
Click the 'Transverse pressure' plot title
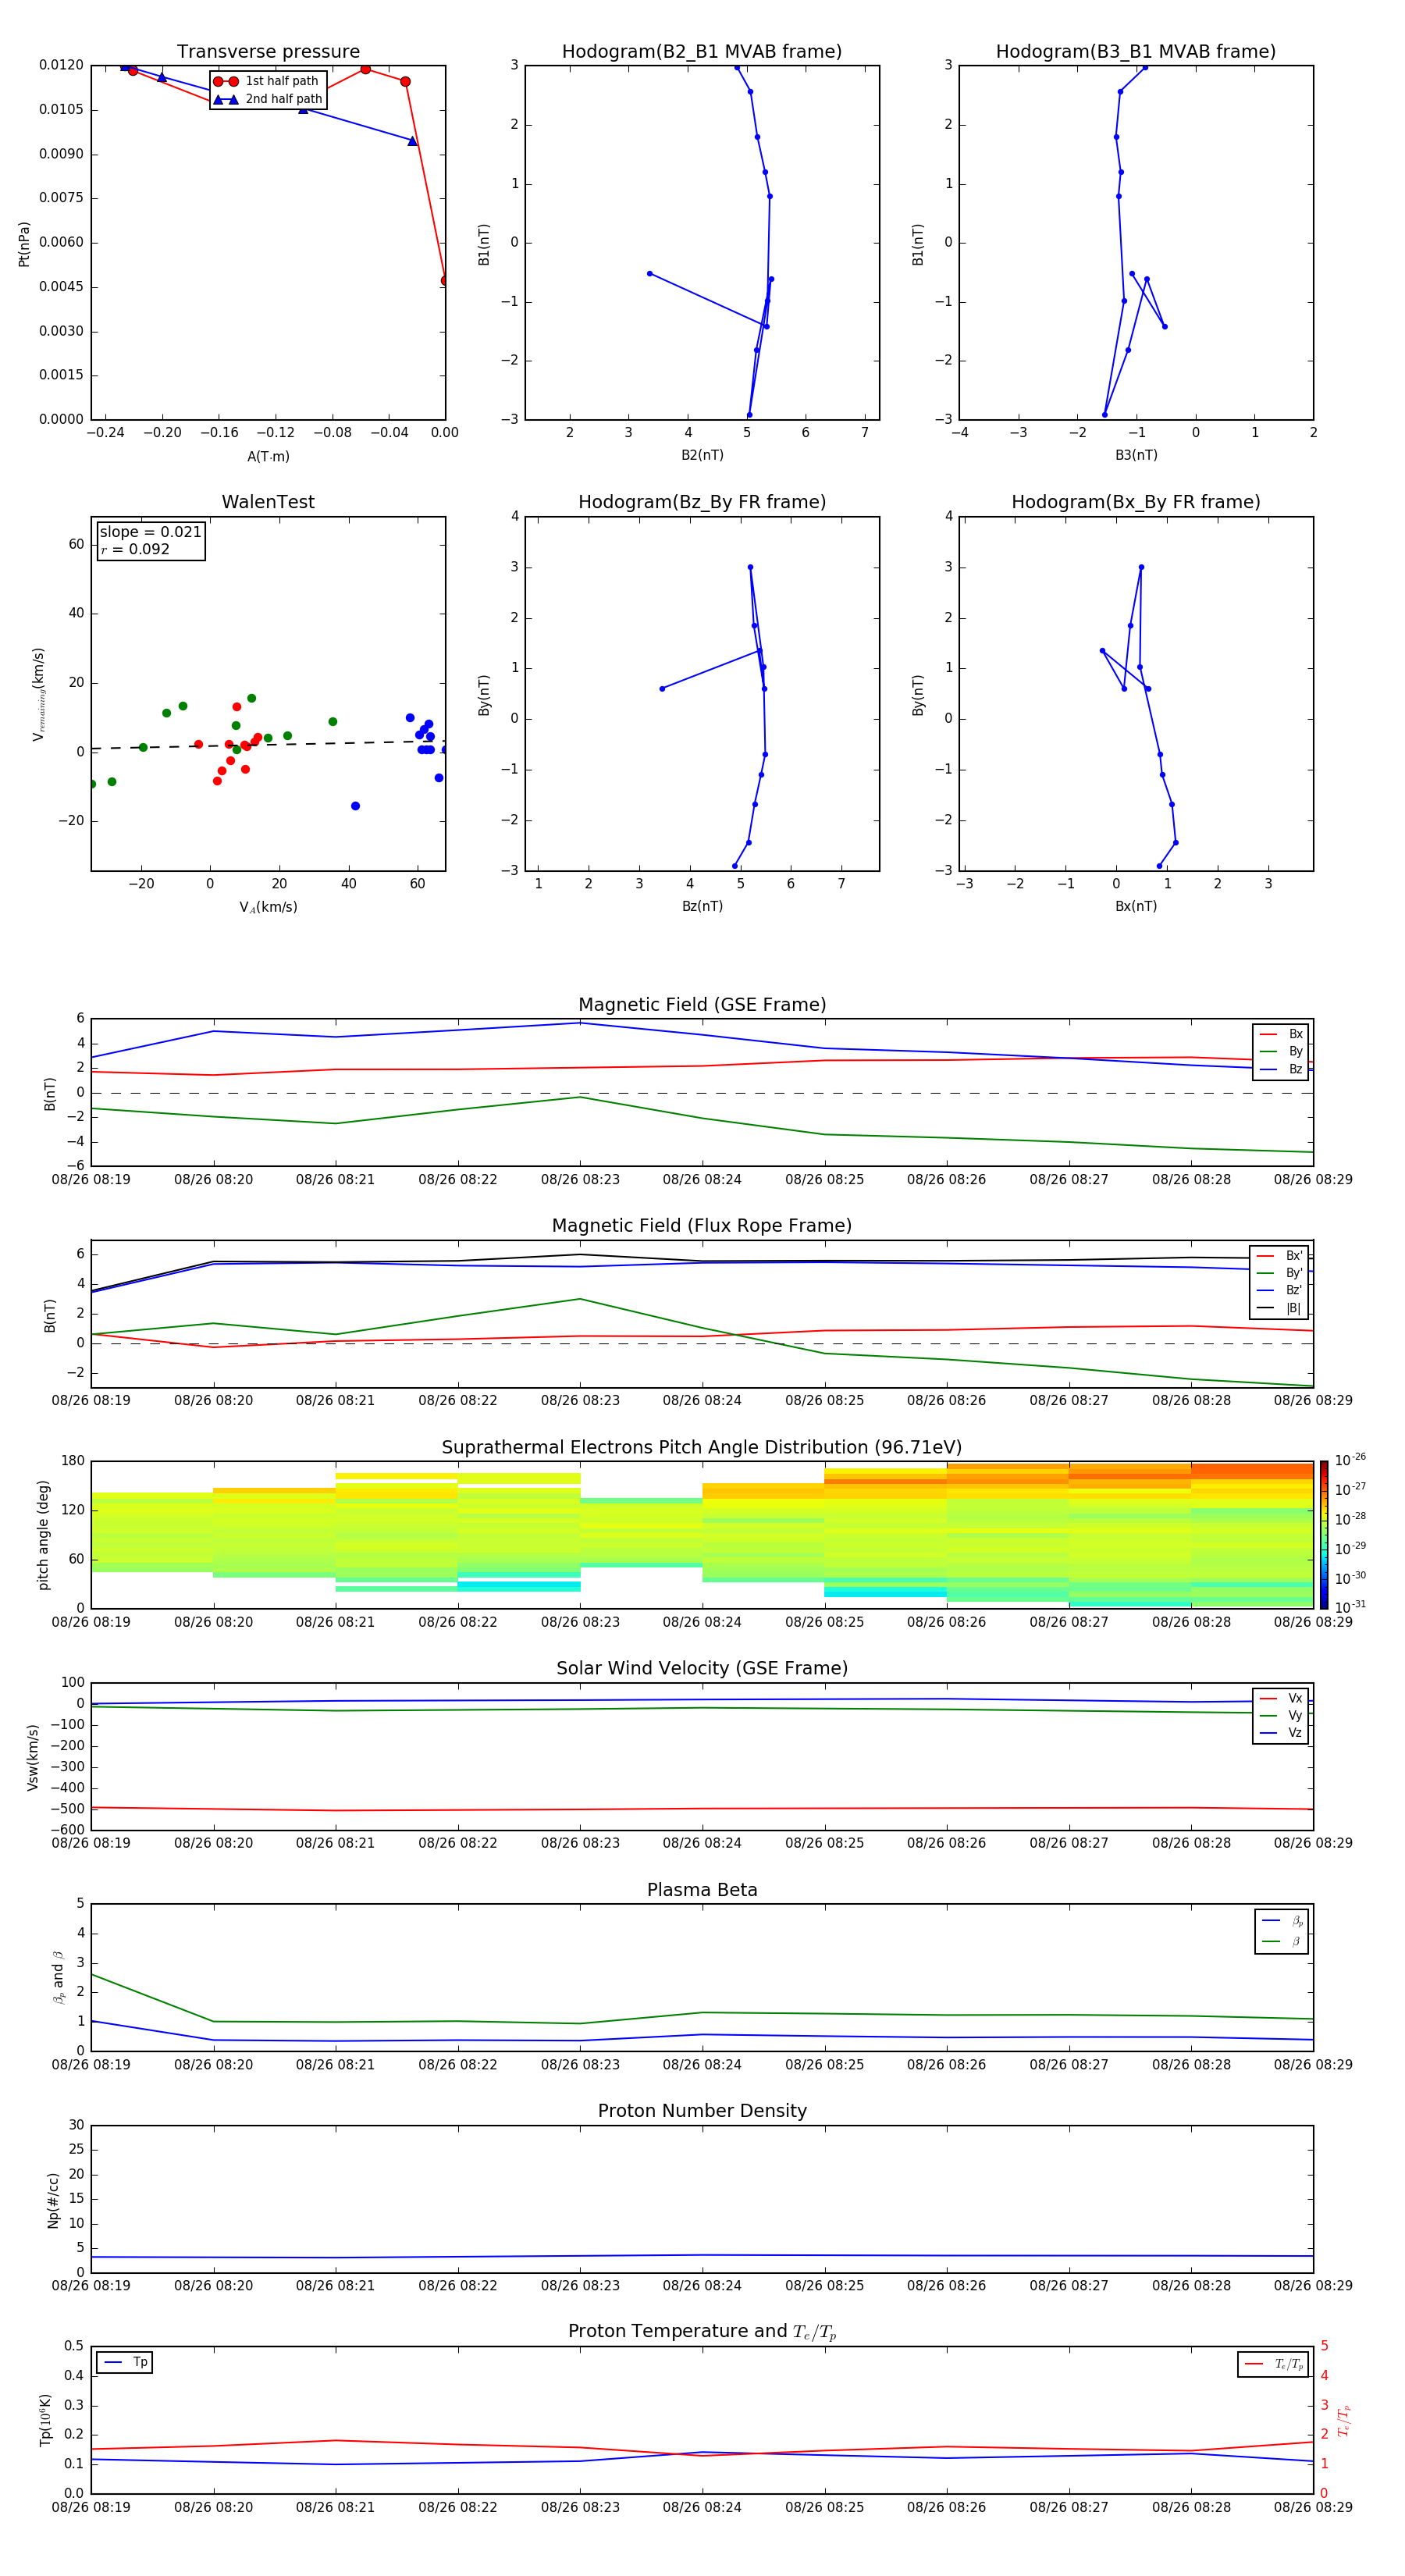pos(268,52)
